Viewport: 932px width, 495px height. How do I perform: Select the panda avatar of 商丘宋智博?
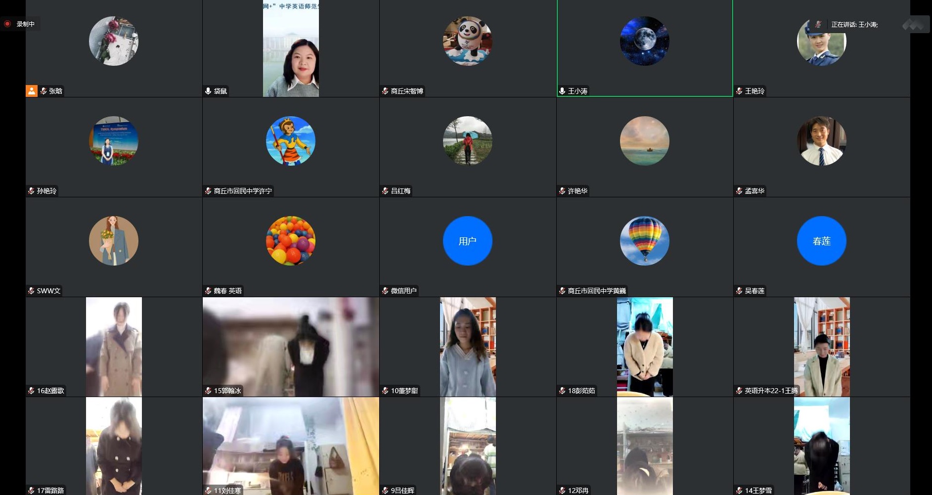[x=467, y=41]
